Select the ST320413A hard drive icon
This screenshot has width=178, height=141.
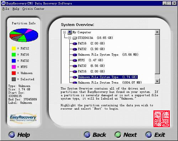pyautogui.click(x=74, y=38)
